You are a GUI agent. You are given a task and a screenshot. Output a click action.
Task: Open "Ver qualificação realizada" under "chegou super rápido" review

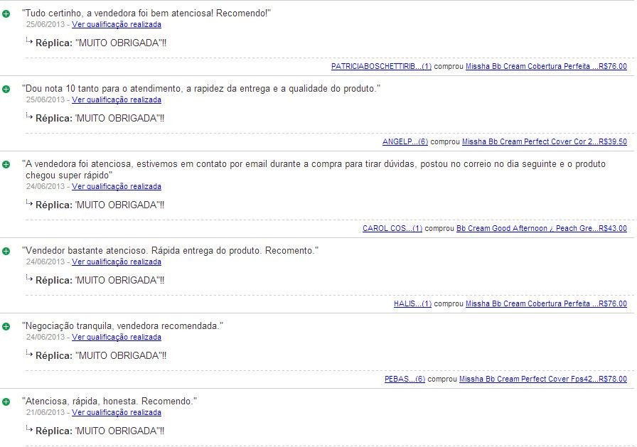pyautogui.click(x=117, y=186)
